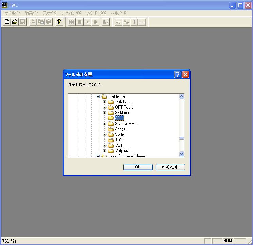Open the オプション(O) menu
Viewport: 253px width, 245px height.
pos(71,13)
